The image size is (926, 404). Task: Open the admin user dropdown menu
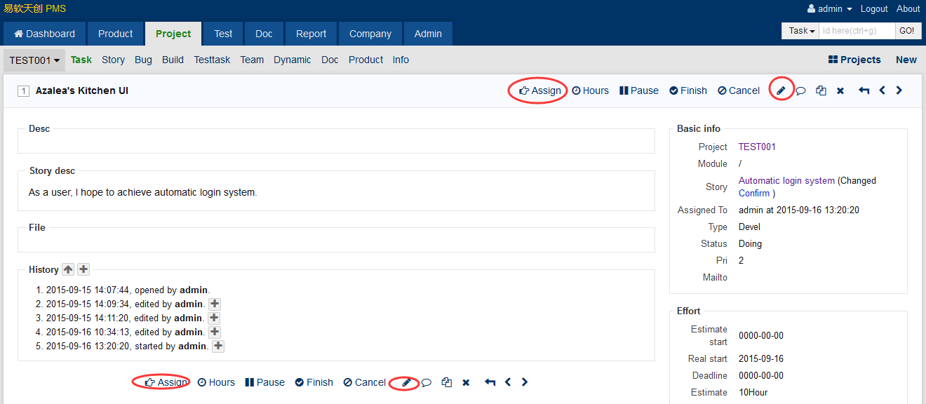(x=830, y=9)
